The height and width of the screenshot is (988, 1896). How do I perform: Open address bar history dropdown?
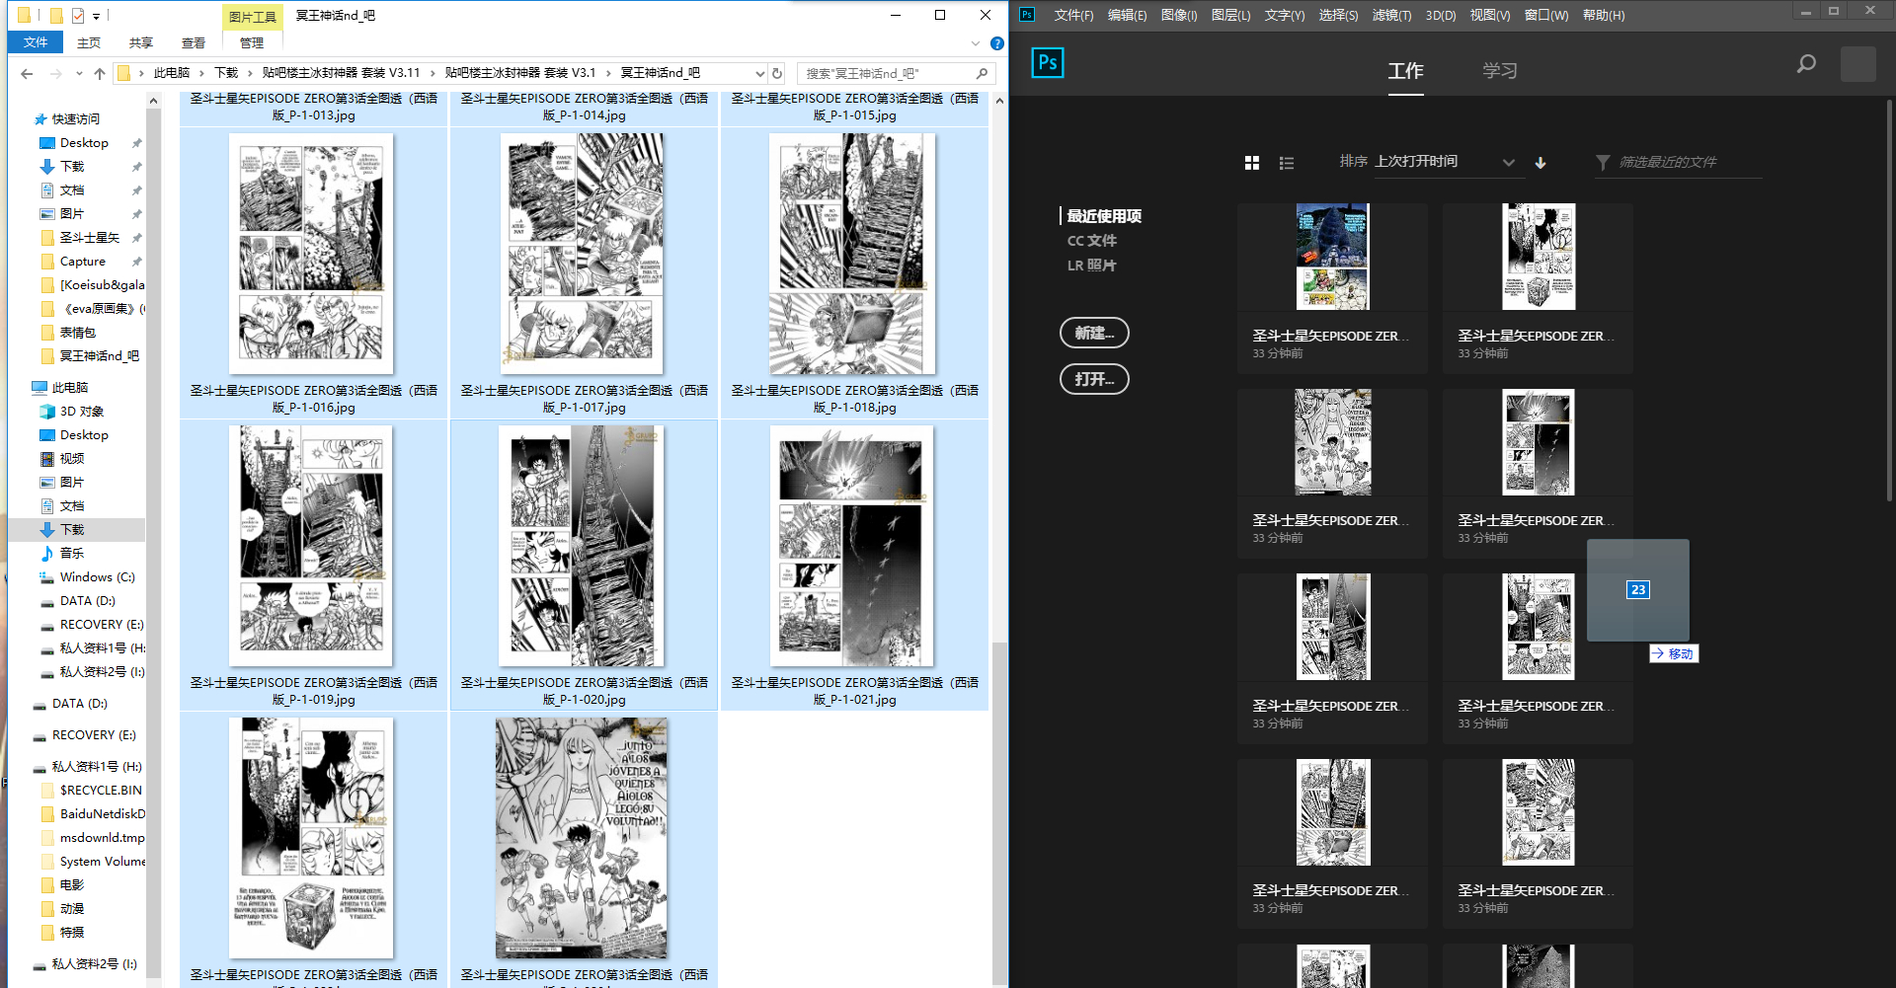(x=759, y=73)
